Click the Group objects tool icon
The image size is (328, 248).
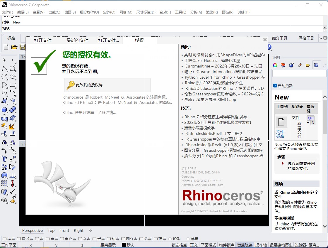click(4, 143)
